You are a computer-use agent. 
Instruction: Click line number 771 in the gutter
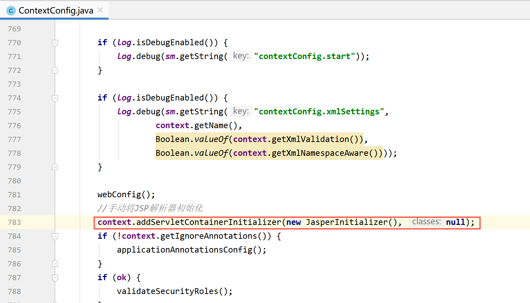click(x=14, y=57)
